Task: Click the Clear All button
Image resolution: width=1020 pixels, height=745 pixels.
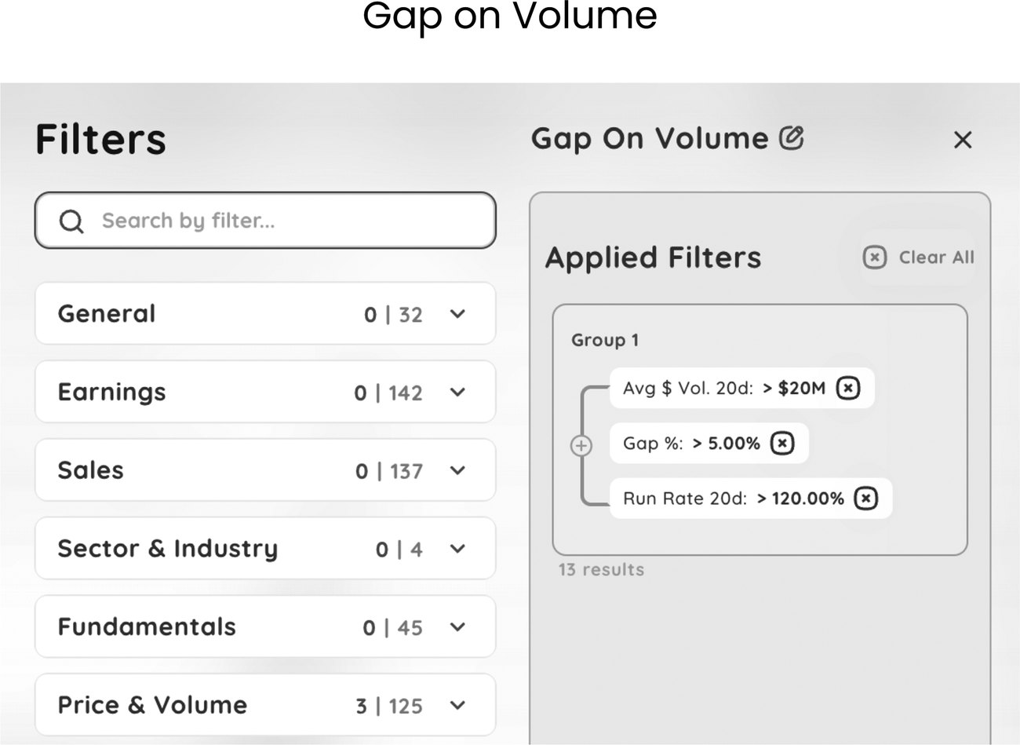Action: tap(919, 257)
